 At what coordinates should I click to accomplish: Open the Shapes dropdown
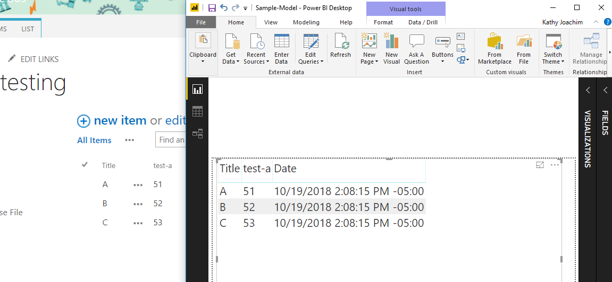point(463,59)
